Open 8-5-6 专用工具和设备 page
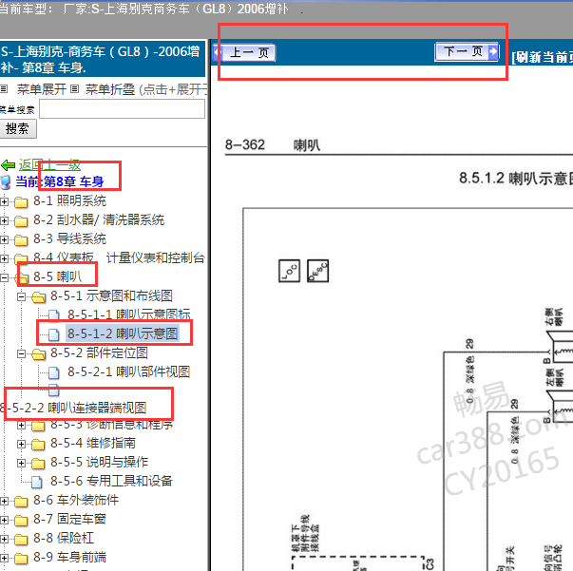573x571 pixels. tap(111, 481)
